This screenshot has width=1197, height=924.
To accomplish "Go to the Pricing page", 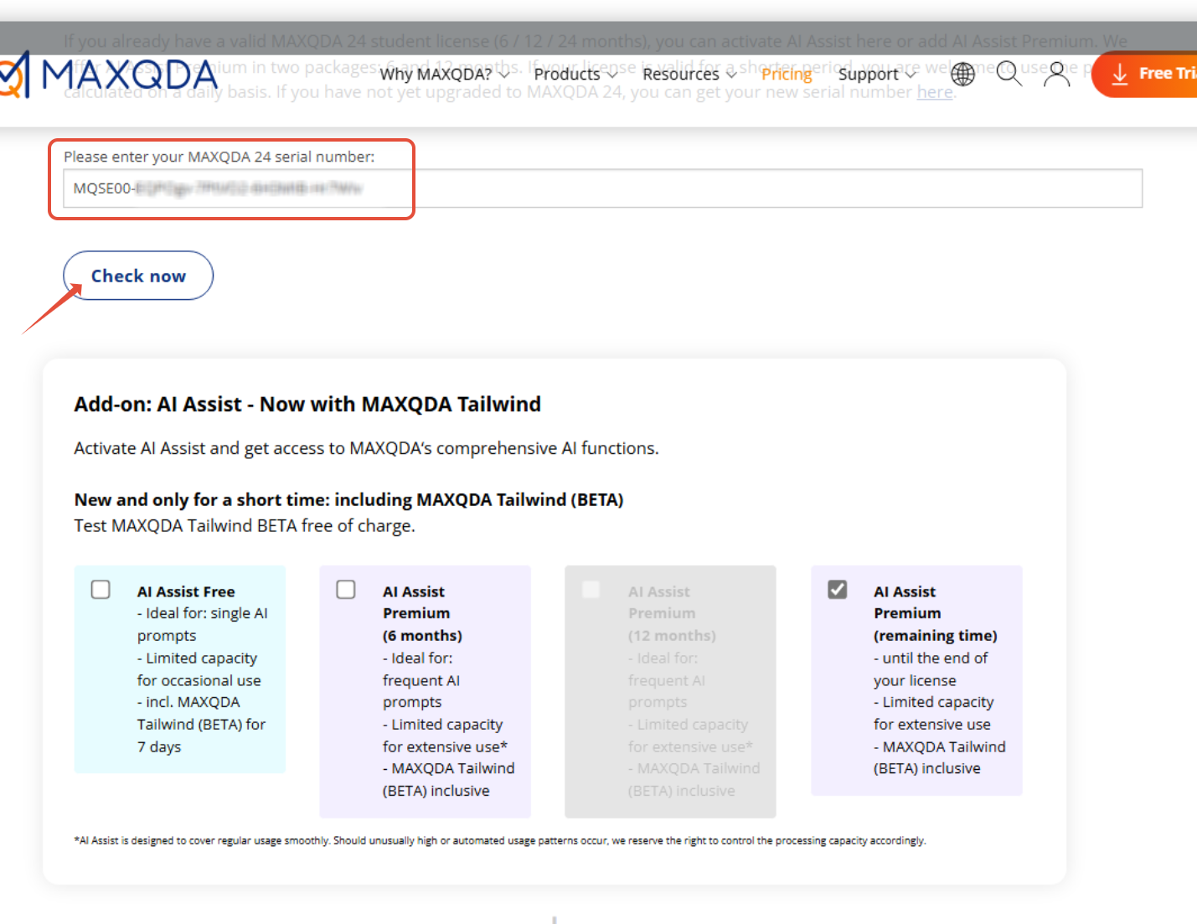I will point(787,74).
